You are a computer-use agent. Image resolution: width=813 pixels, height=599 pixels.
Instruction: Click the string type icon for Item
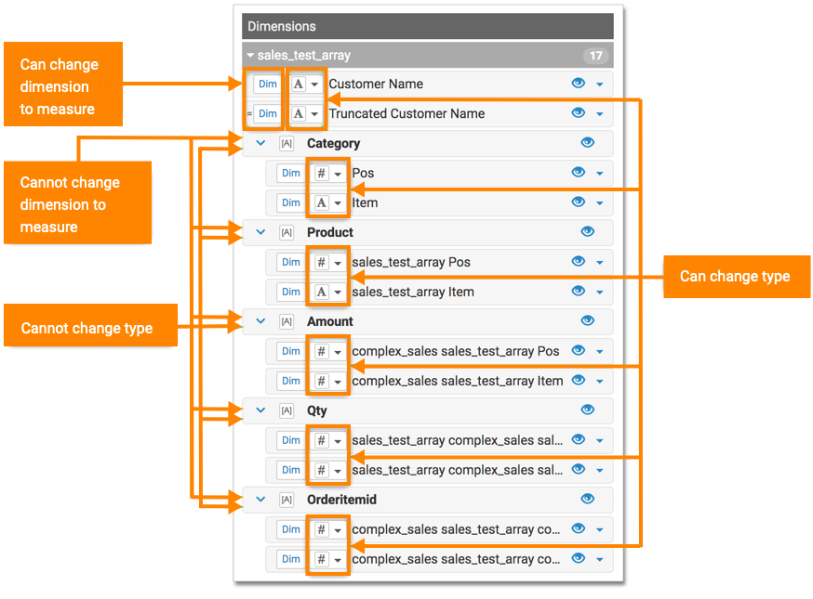coord(322,203)
